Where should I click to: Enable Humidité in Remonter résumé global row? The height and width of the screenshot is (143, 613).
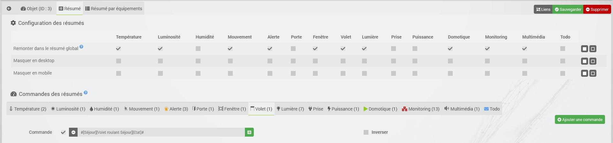[198, 48]
